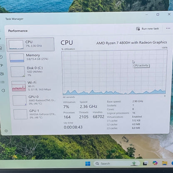Click the Windows Start button
The width and height of the screenshot is (173, 173).
click(x=88, y=164)
